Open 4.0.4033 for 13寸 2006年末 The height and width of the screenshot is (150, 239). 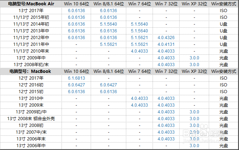pyautogui.click(x=166, y=139)
